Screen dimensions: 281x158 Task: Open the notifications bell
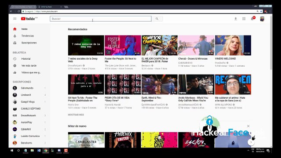253,18
